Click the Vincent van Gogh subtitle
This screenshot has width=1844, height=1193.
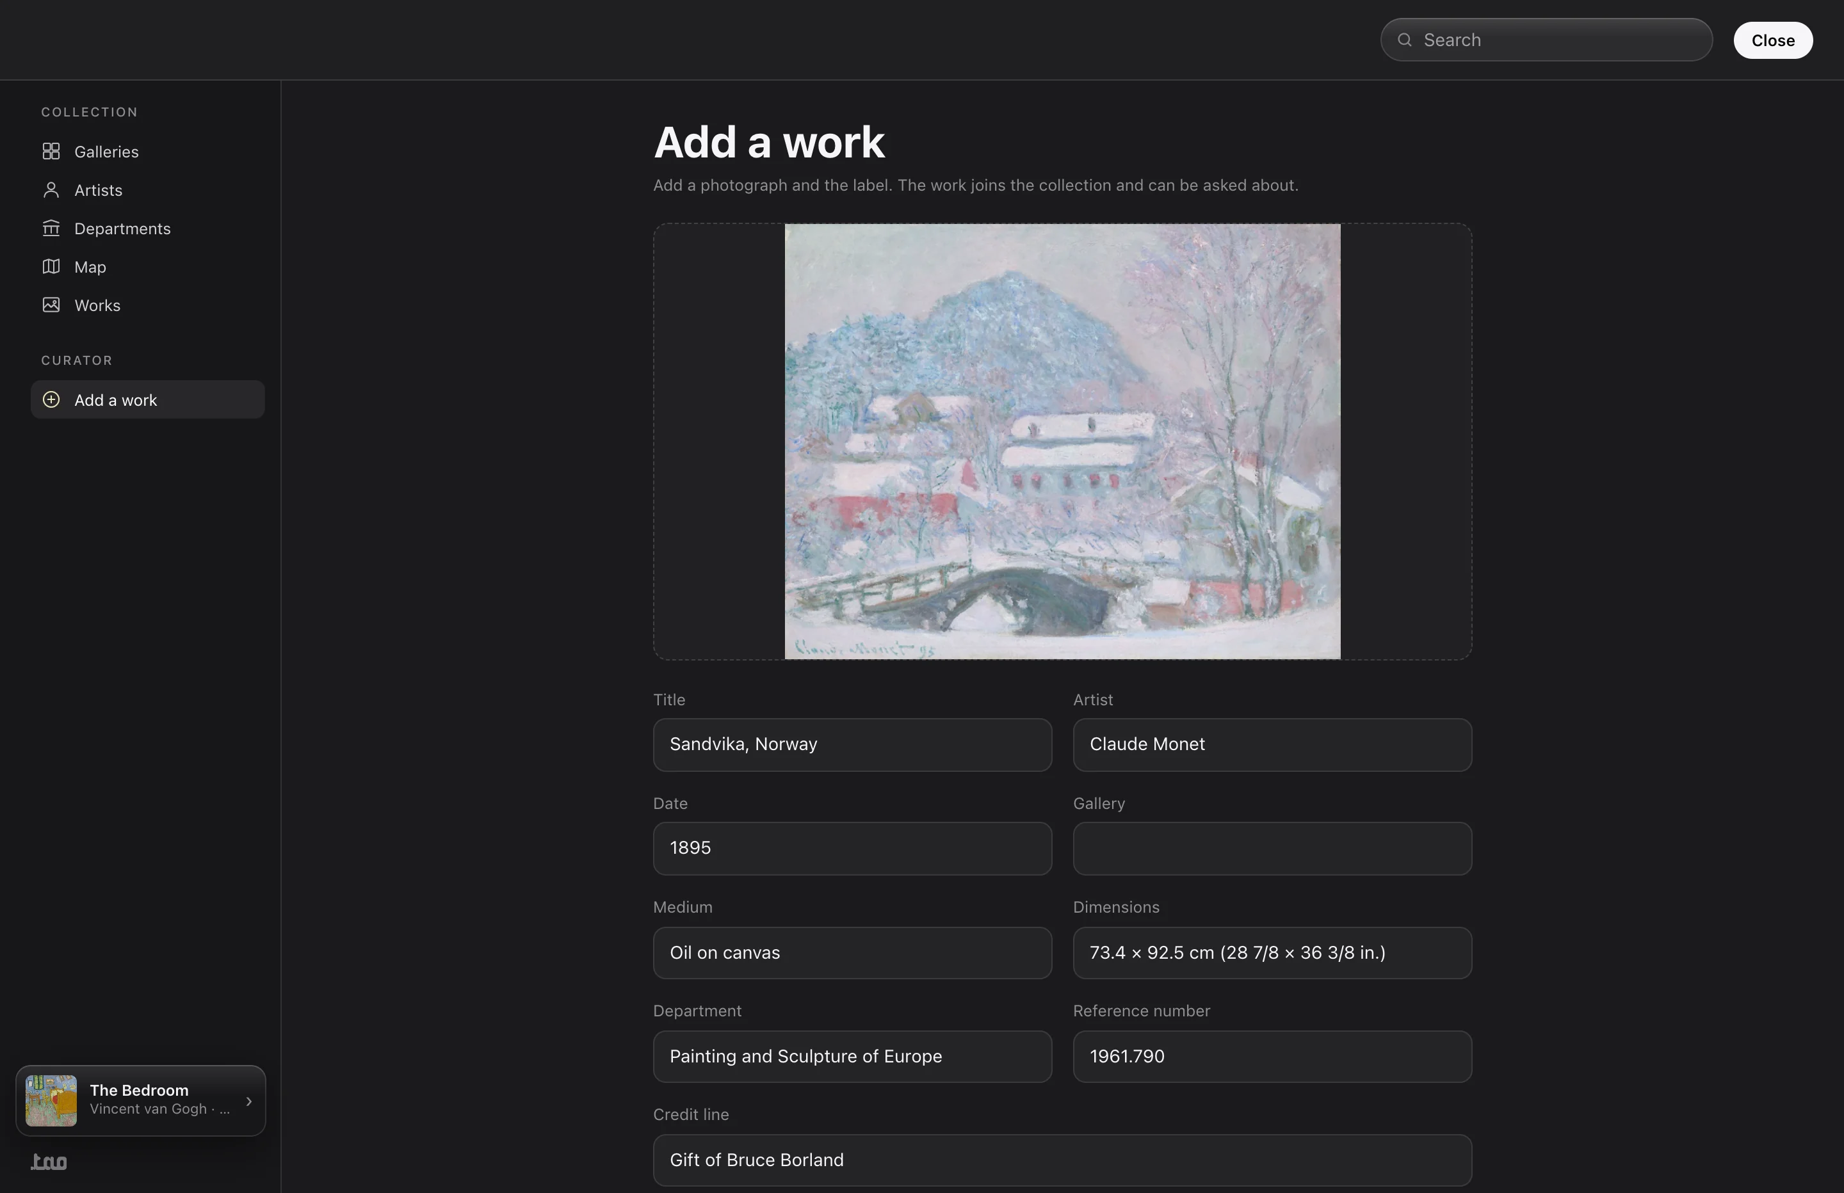click(159, 1109)
